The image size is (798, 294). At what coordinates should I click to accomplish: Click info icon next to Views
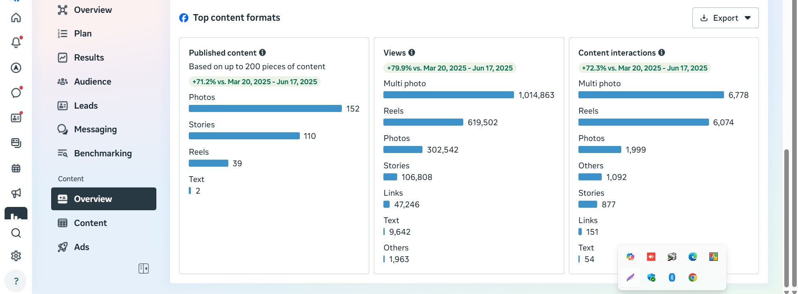pos(412,53)
